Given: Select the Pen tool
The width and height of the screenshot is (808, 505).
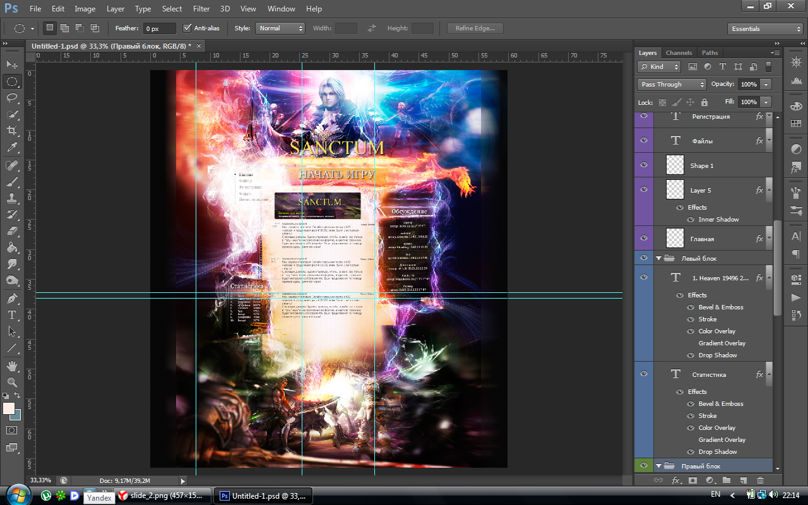Looking at the screenshot, I should 12,299.
